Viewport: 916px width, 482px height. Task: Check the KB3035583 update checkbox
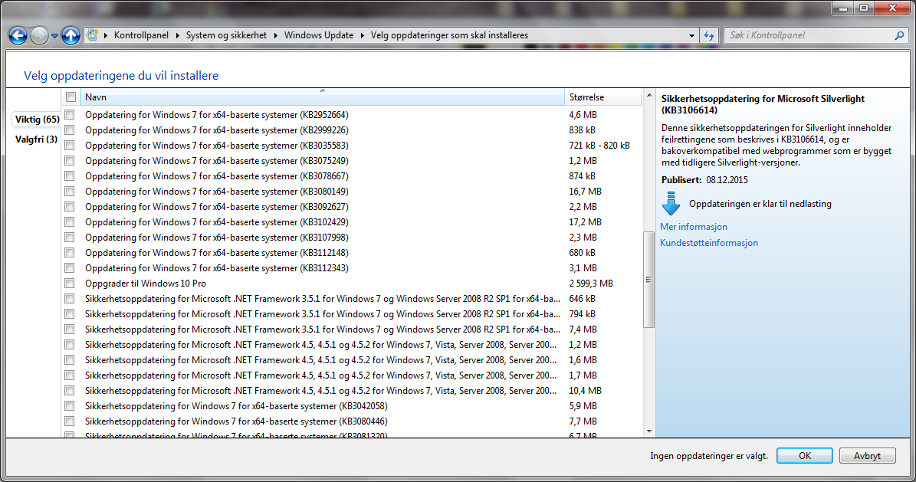coord(70,145)
